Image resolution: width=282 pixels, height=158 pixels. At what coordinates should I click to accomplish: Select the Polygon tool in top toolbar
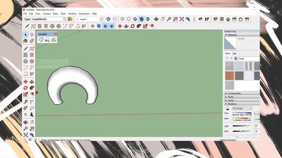click(59, 26)
